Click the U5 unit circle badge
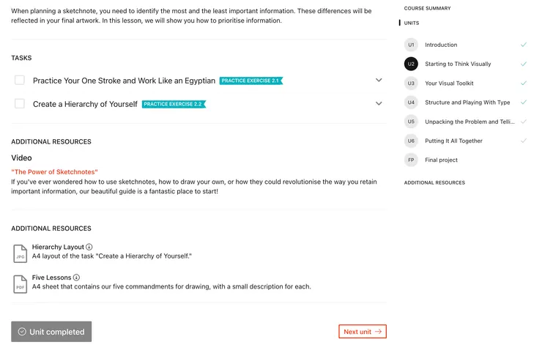This screenshot has height=350, width=542. point(411,122)
